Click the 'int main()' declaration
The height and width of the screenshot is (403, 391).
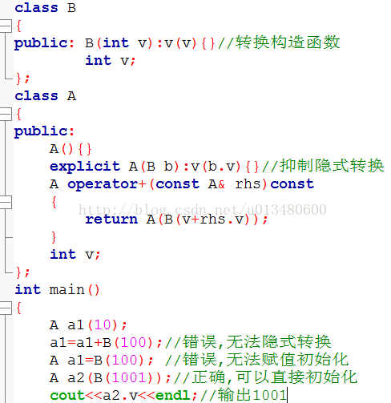click(x=57, y=290)
